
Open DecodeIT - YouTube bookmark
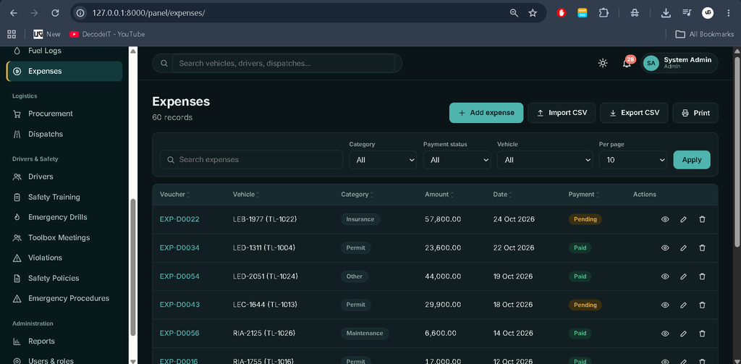coord(107,34)
